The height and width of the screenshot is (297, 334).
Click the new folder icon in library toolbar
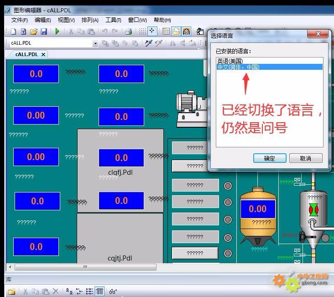click(x=12, y=291)
